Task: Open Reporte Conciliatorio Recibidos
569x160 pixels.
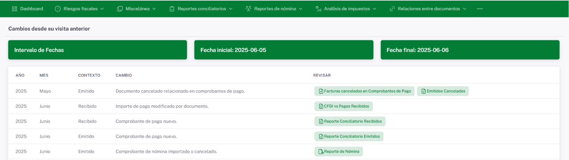Action: tap(350, 122)
